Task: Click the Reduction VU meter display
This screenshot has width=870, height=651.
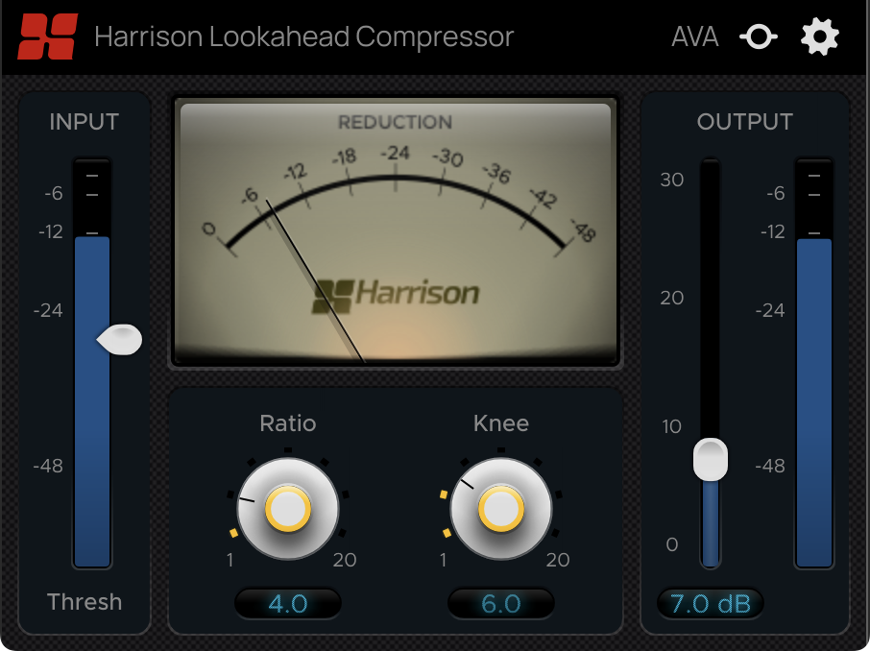Action: 395,231
